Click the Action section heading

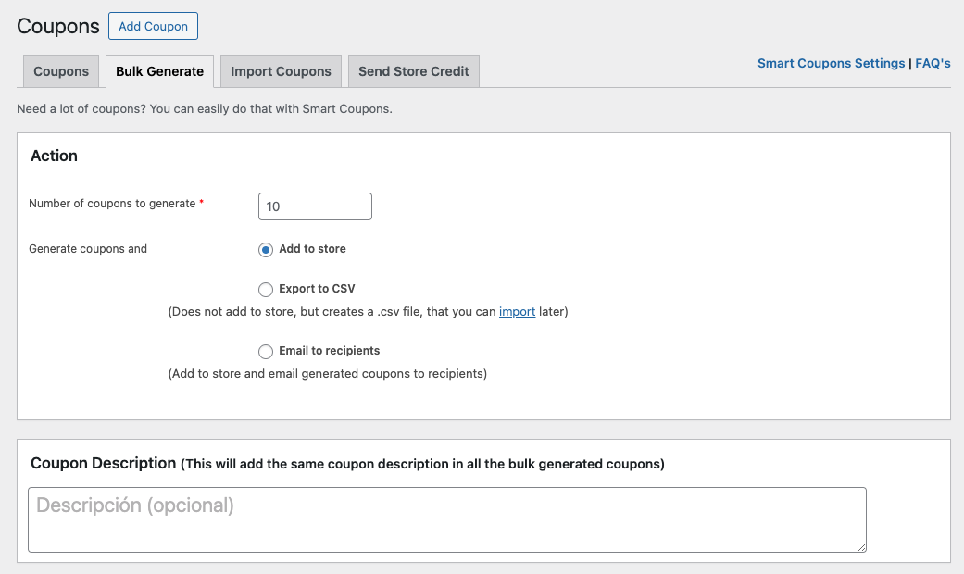click(54, 156)
